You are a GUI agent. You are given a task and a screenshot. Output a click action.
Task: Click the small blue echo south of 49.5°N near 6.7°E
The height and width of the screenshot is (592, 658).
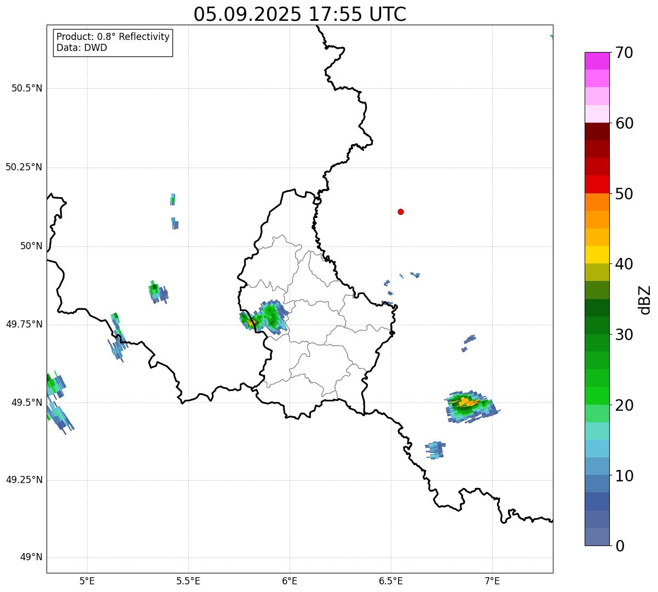(435, 450)
